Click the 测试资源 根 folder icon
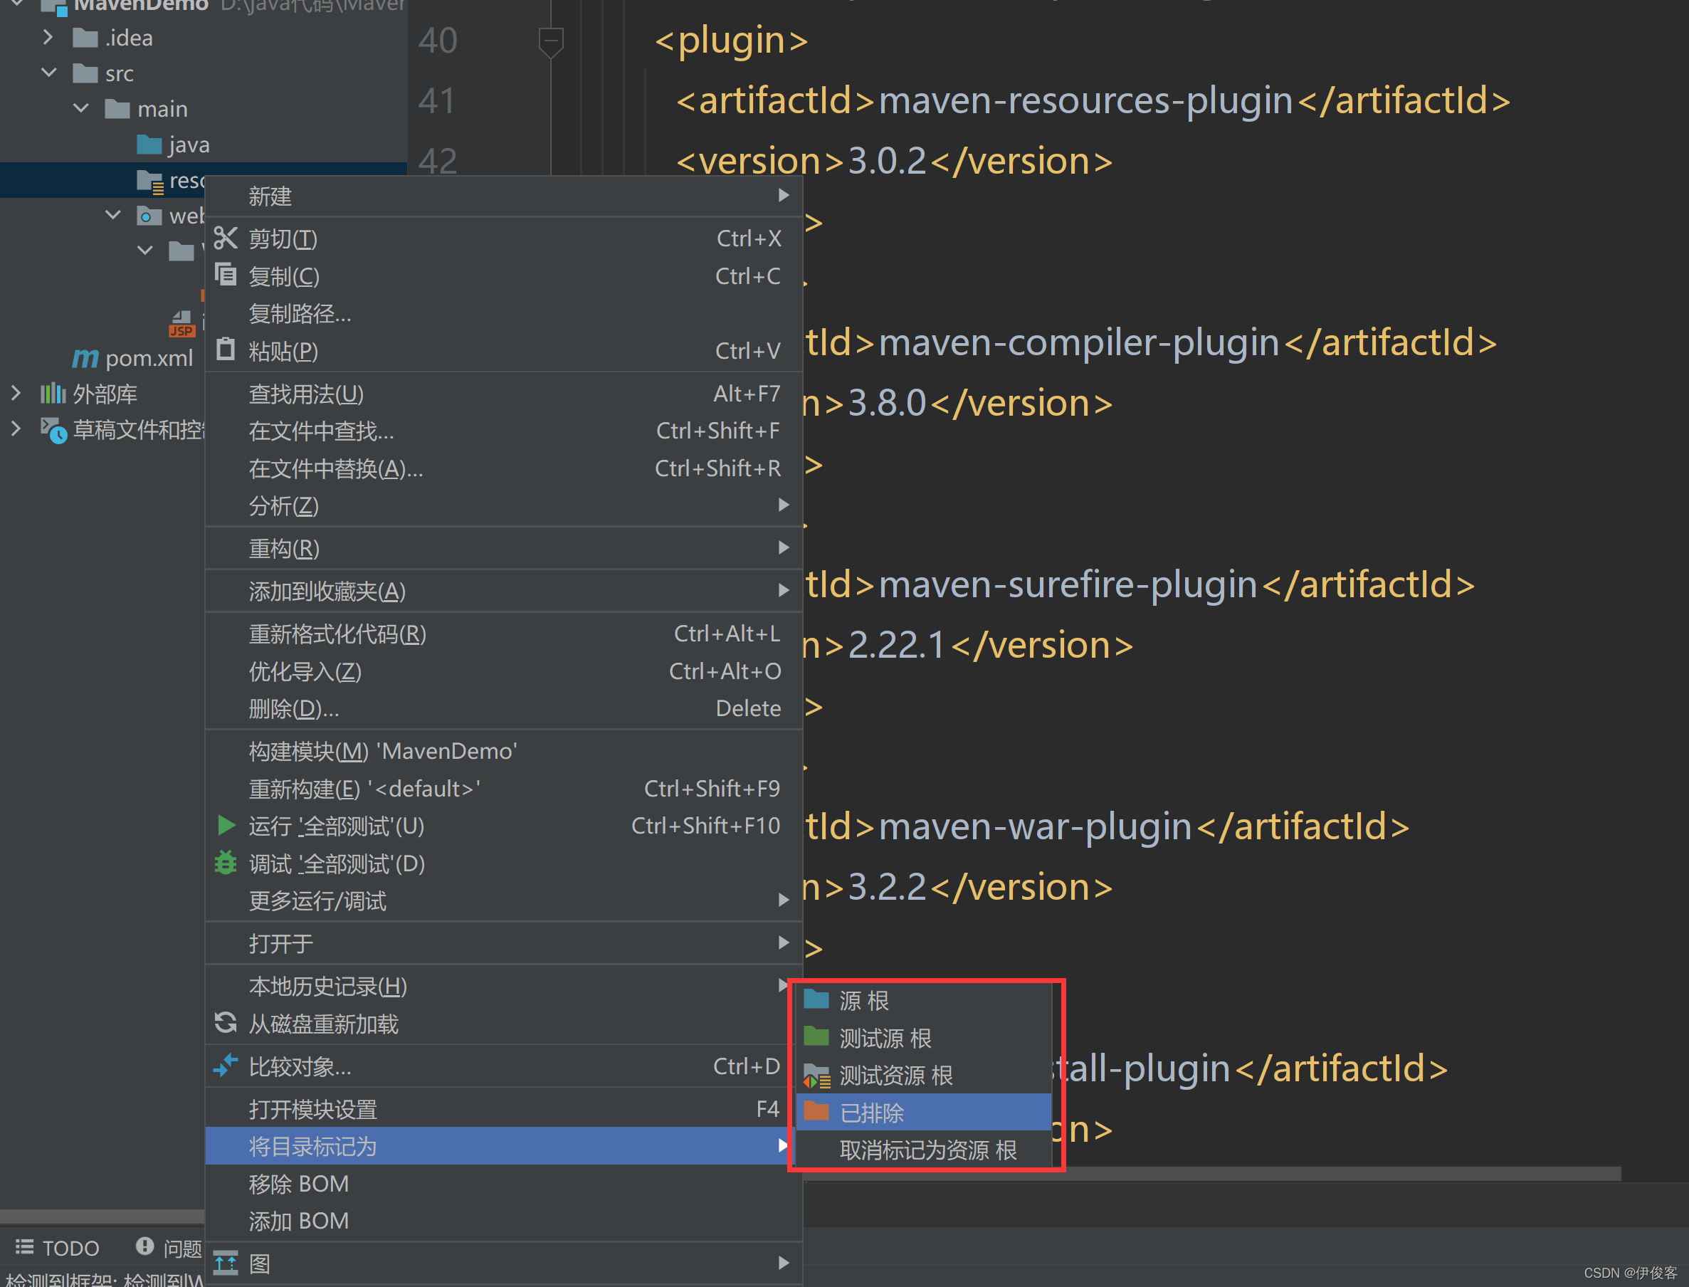1689x1287 pixels. pos(816,1076)
